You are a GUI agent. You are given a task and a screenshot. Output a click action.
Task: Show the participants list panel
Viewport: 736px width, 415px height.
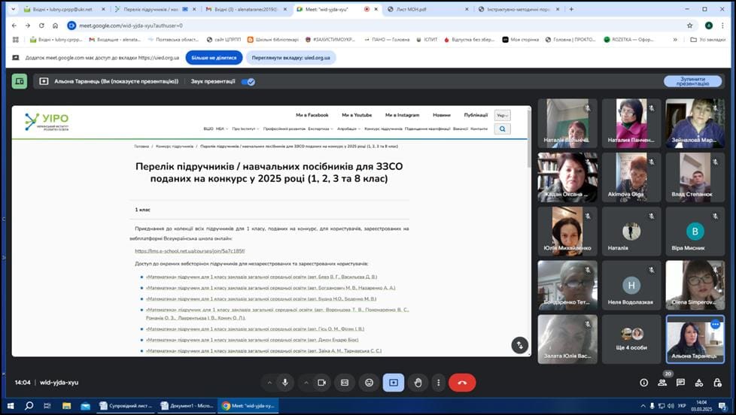click(662, 383)
